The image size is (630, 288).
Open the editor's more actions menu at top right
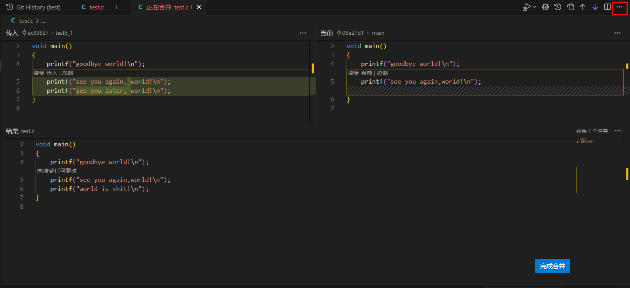coord(619,7)
